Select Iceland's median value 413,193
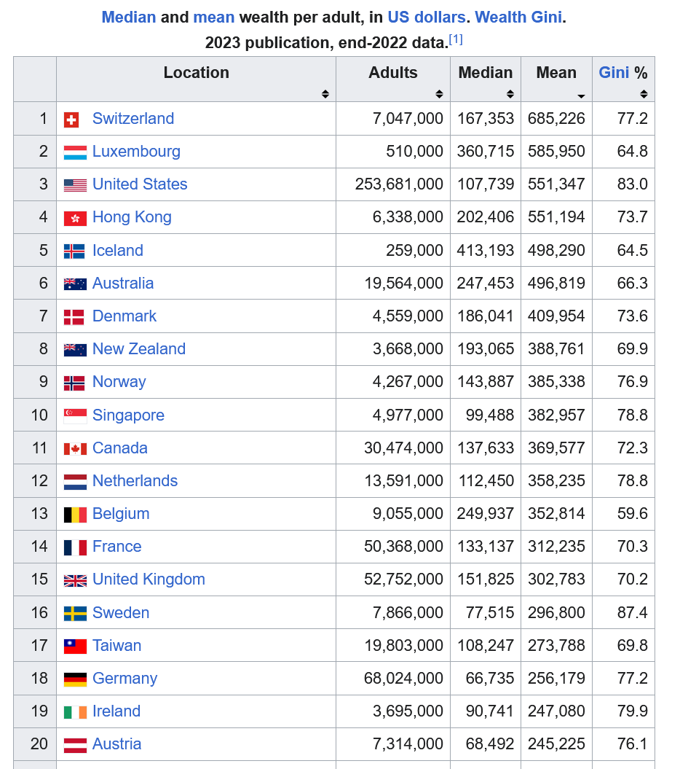 coord(486,250)
